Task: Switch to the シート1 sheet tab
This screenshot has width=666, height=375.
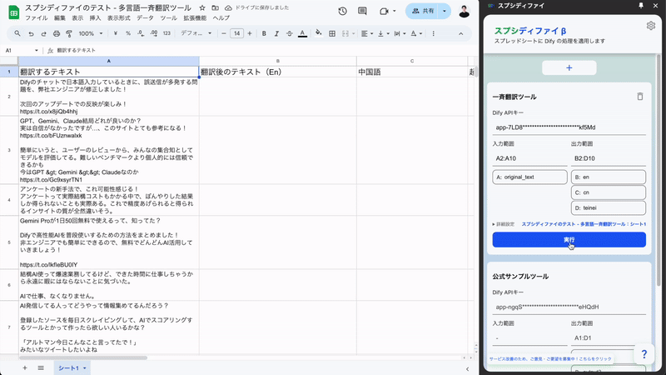Action: click(x=68, y=367)
